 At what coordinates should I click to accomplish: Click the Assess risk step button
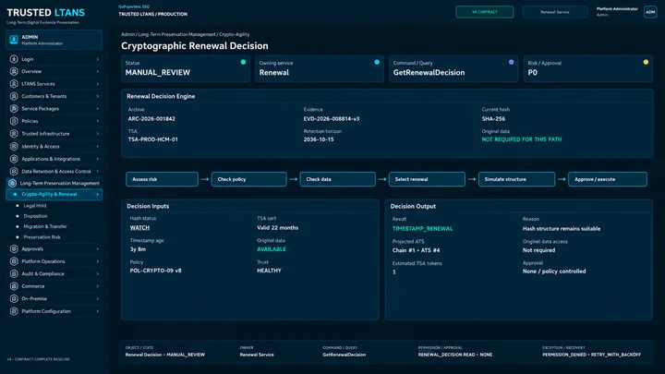click(x=162, y=179)
